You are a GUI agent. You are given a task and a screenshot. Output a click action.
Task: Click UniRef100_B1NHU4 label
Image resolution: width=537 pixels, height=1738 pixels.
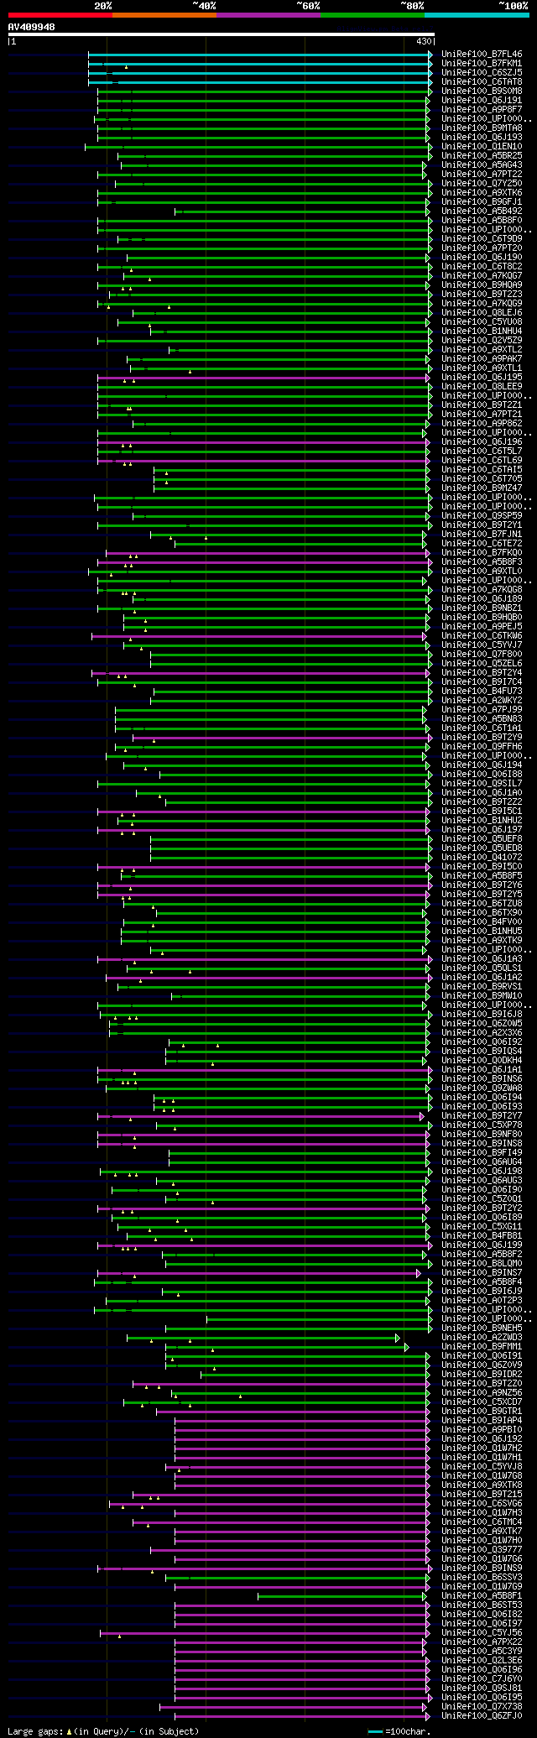pyautogui.click(x=482, y=331)
